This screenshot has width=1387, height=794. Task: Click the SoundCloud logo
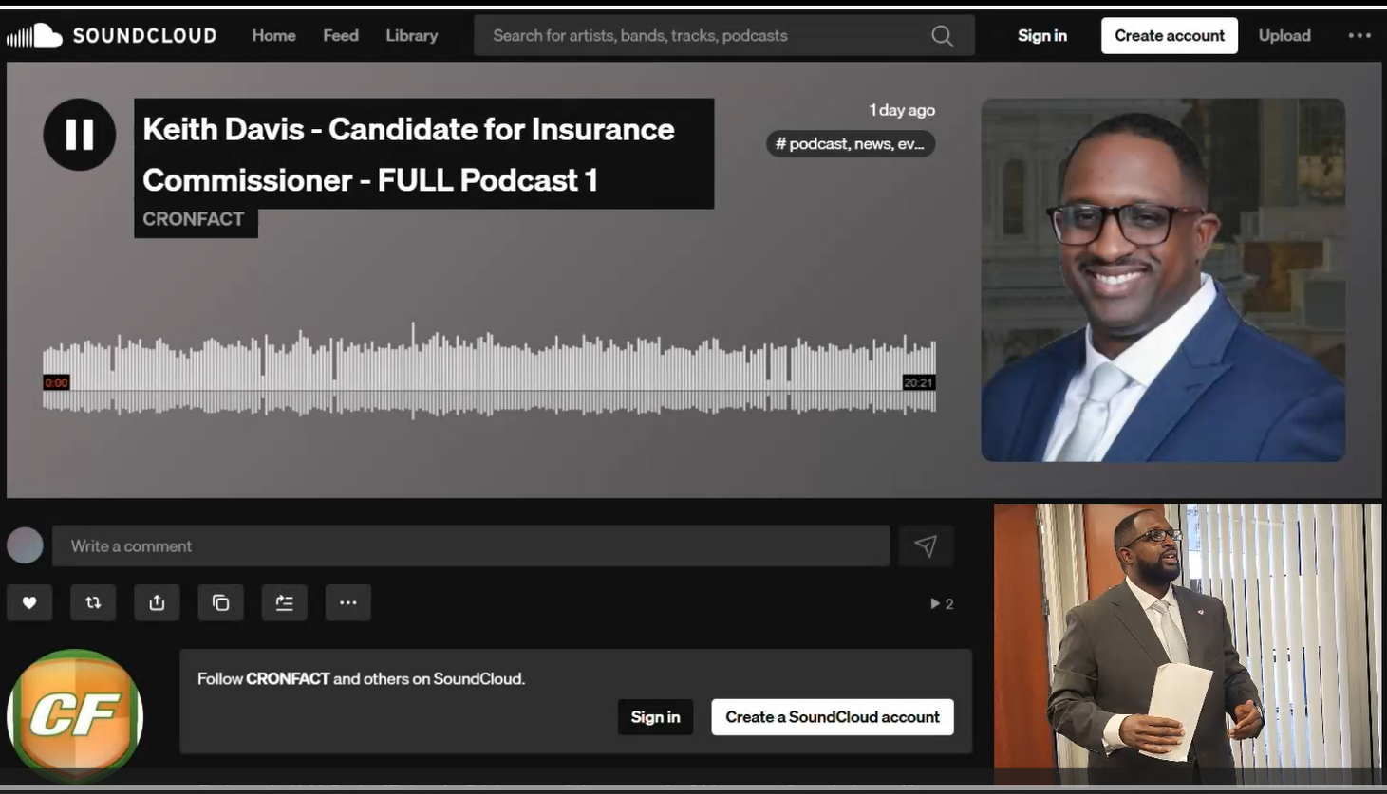click(112, 36)
